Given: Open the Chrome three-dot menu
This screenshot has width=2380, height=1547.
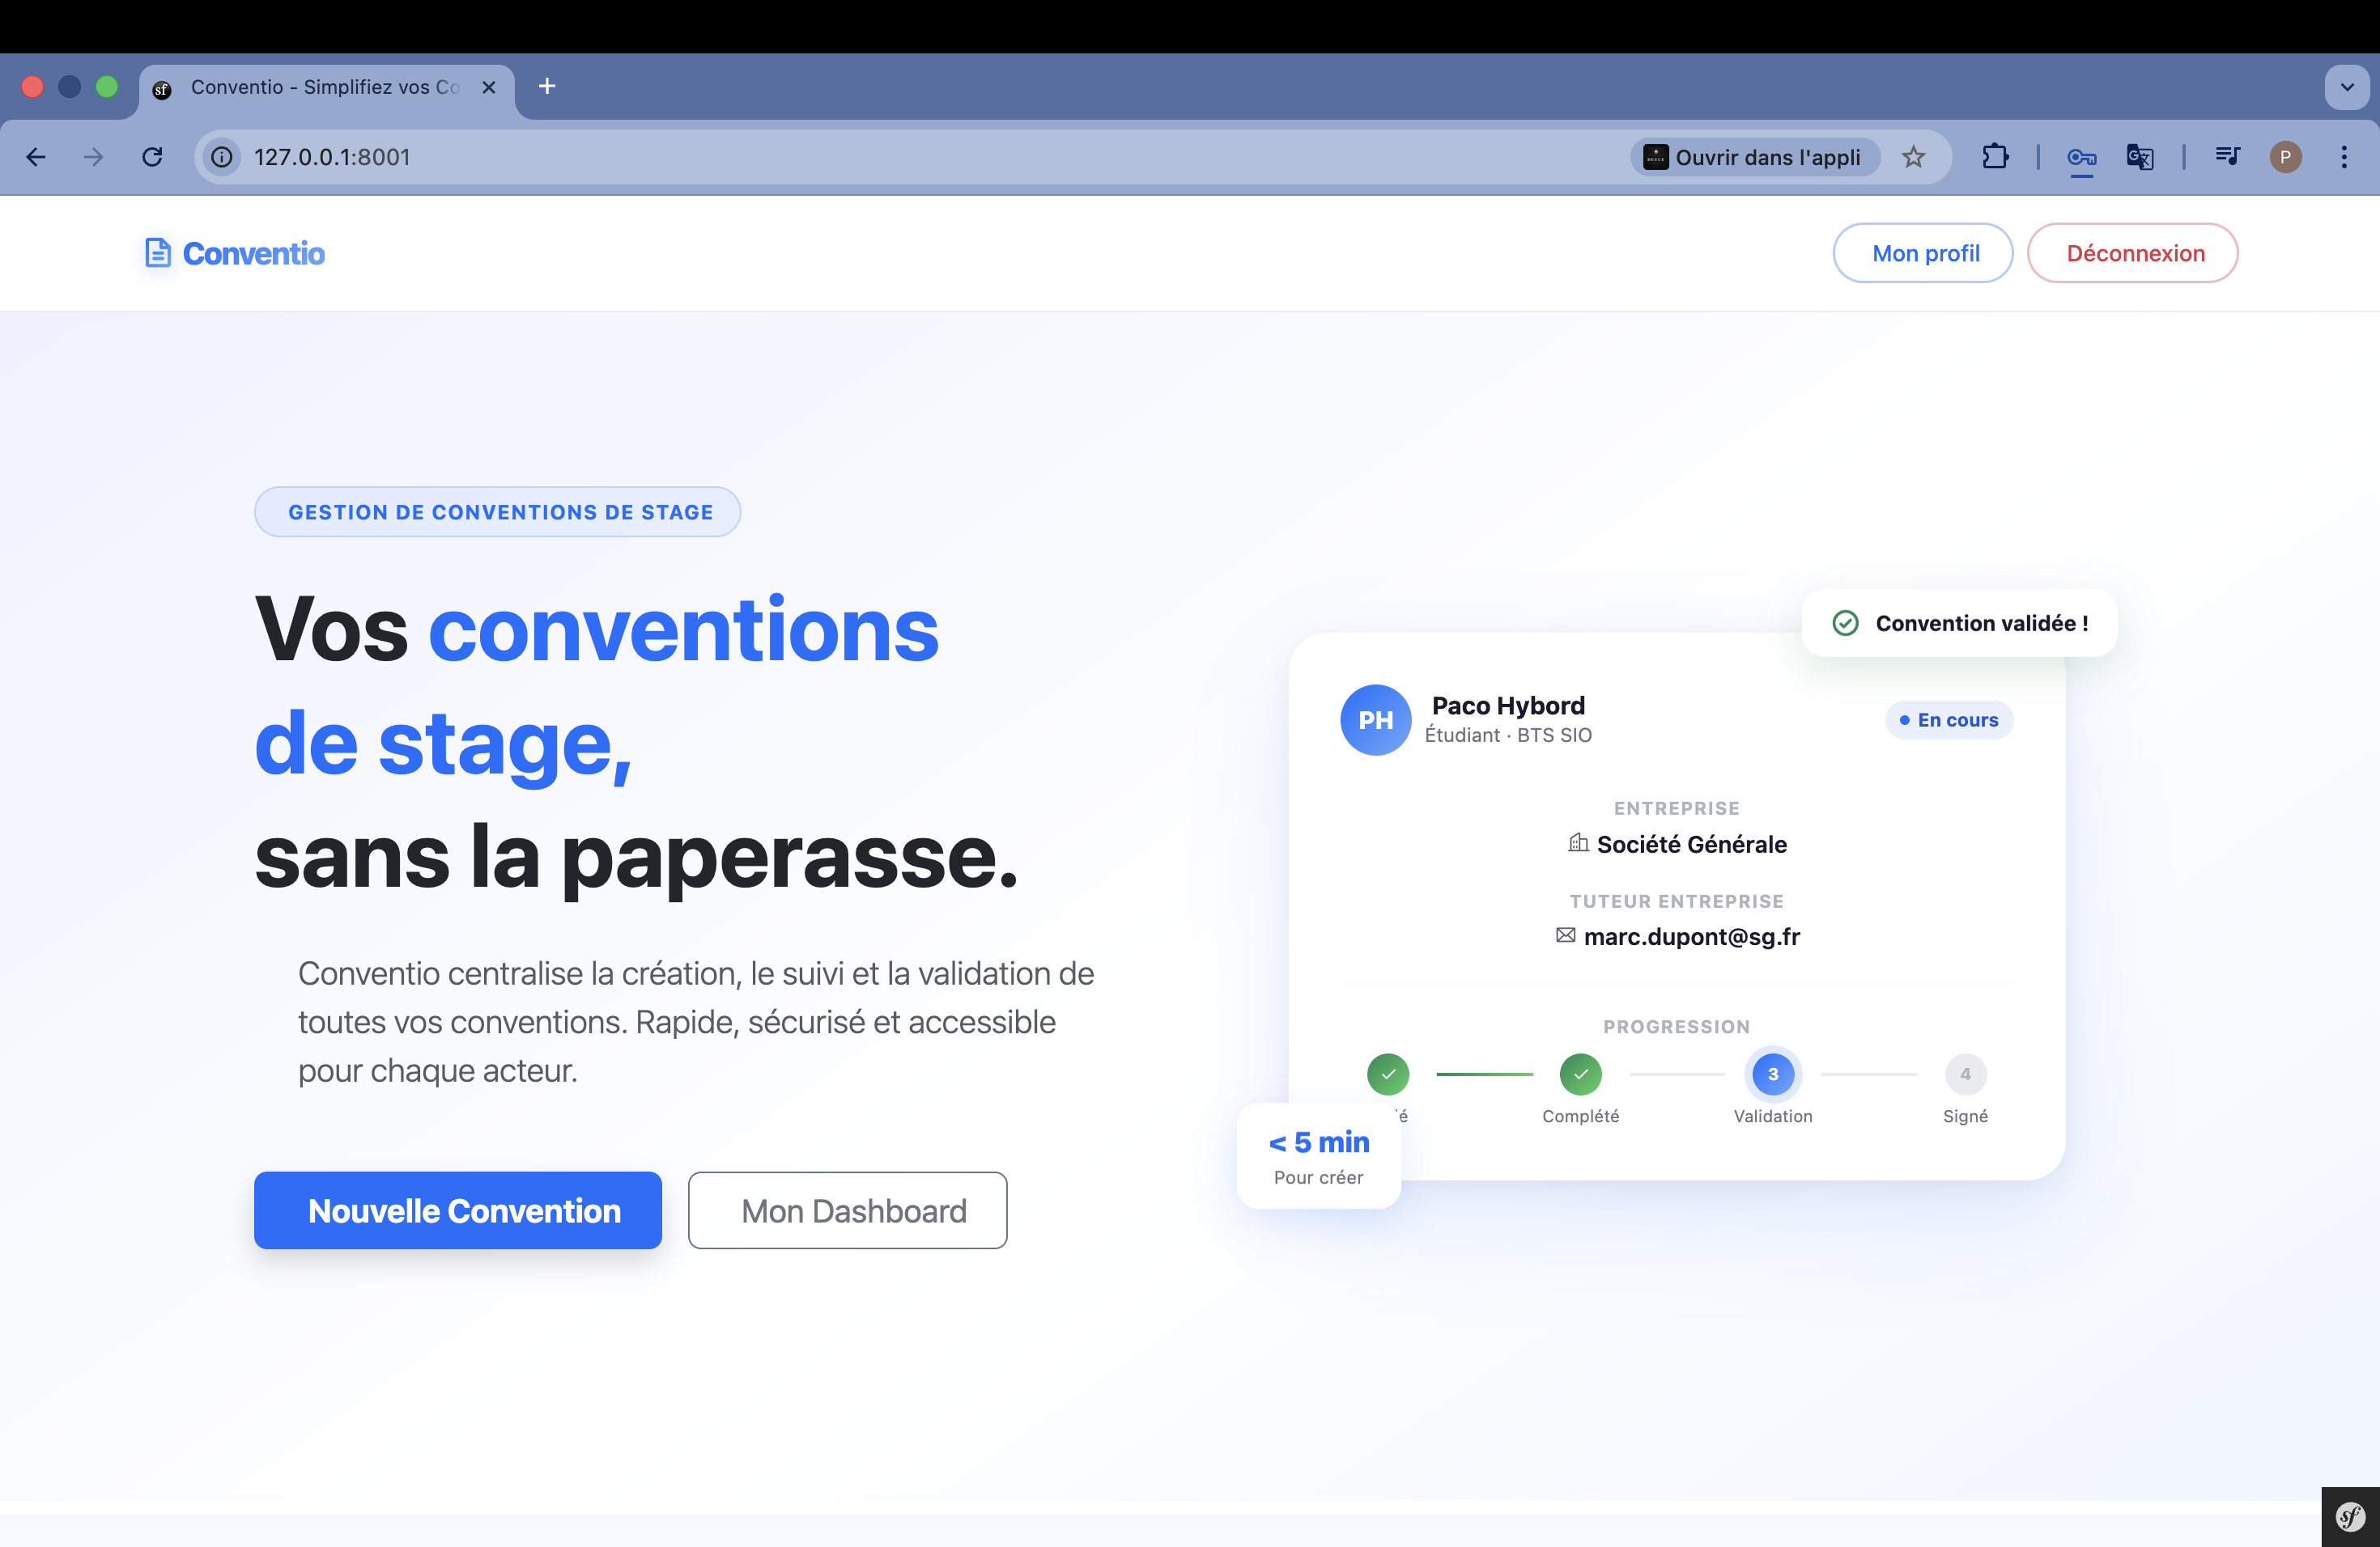Looking at the screenshot, I should (x=2344, y=157).
